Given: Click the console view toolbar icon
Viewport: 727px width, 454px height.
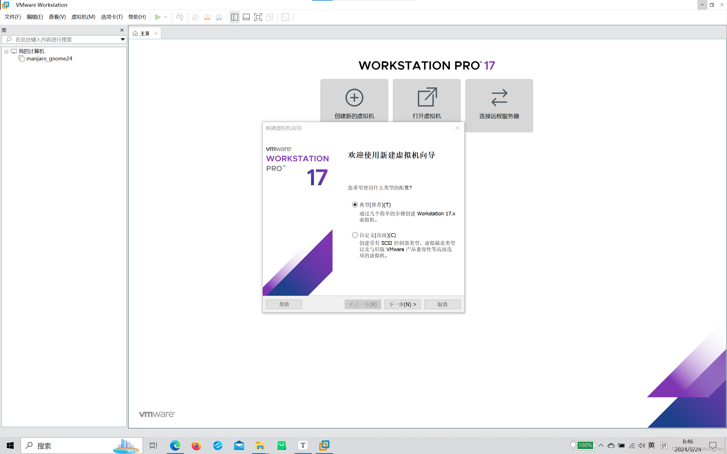Looking at the screenshot, I should tap(285, 17).
